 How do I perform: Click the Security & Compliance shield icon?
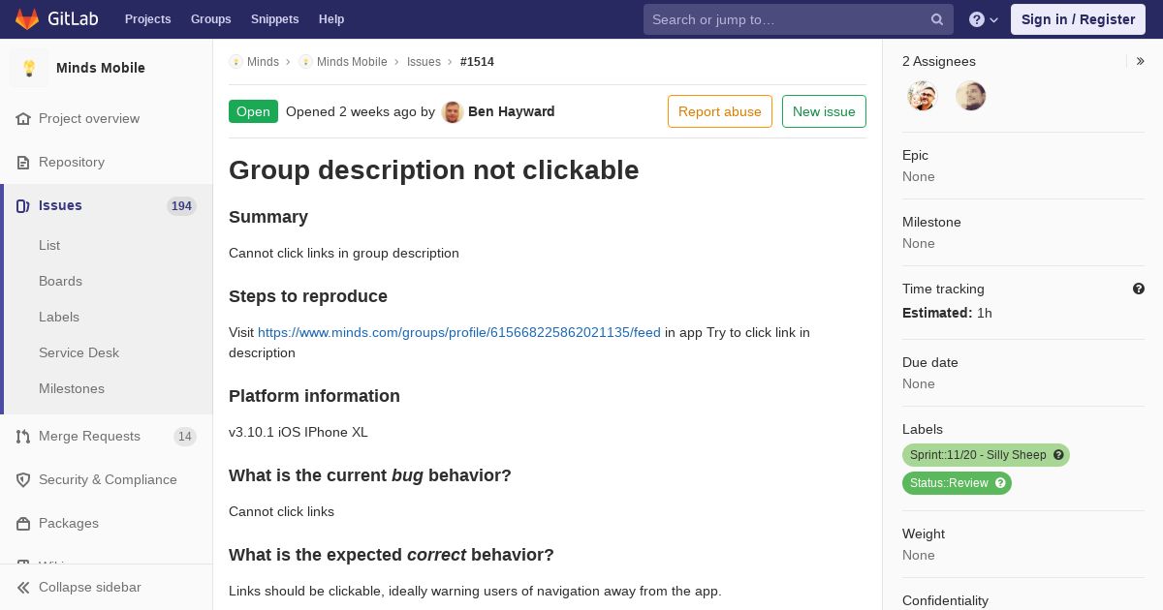pyautogui.click(x=23, y=479)
